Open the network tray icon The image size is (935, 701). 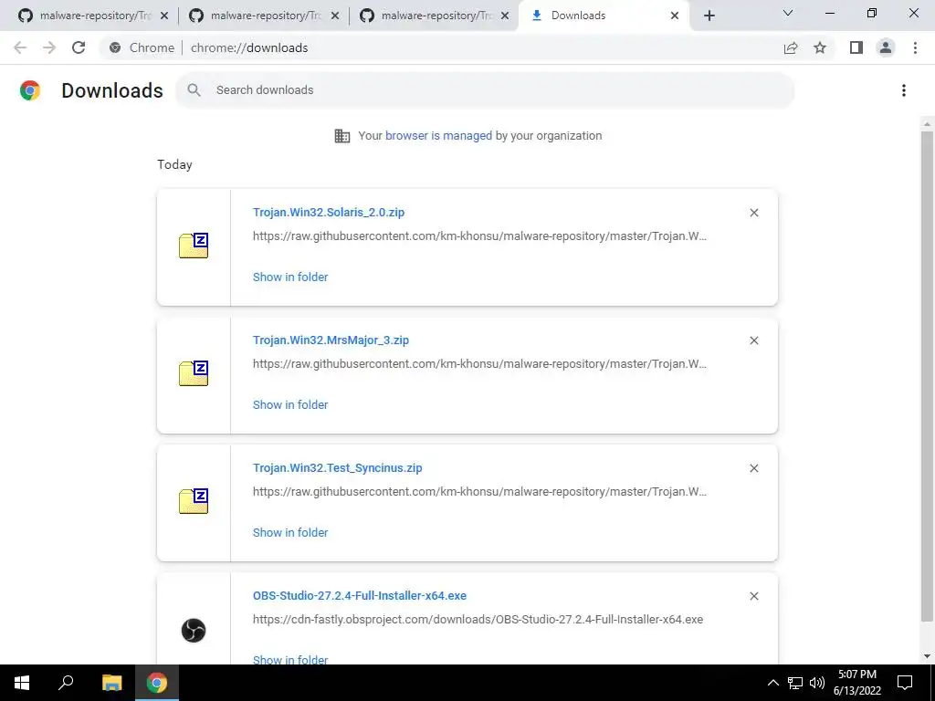coord(795,683)
